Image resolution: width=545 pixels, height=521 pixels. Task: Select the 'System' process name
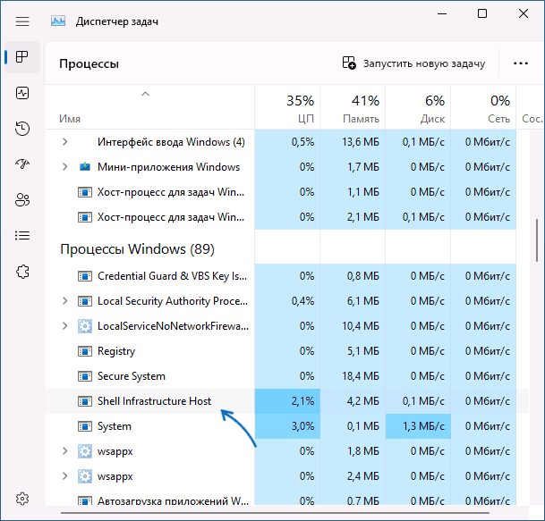click(x=115, y=426)
